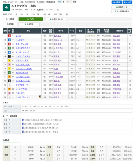The image size is (135, 162).
Task: Select the ワイド 5-6 payout 26,200円
Action: (x=73, y=155)
